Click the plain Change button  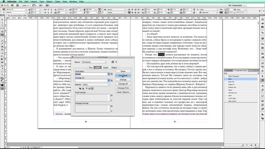tap(123, 79)
